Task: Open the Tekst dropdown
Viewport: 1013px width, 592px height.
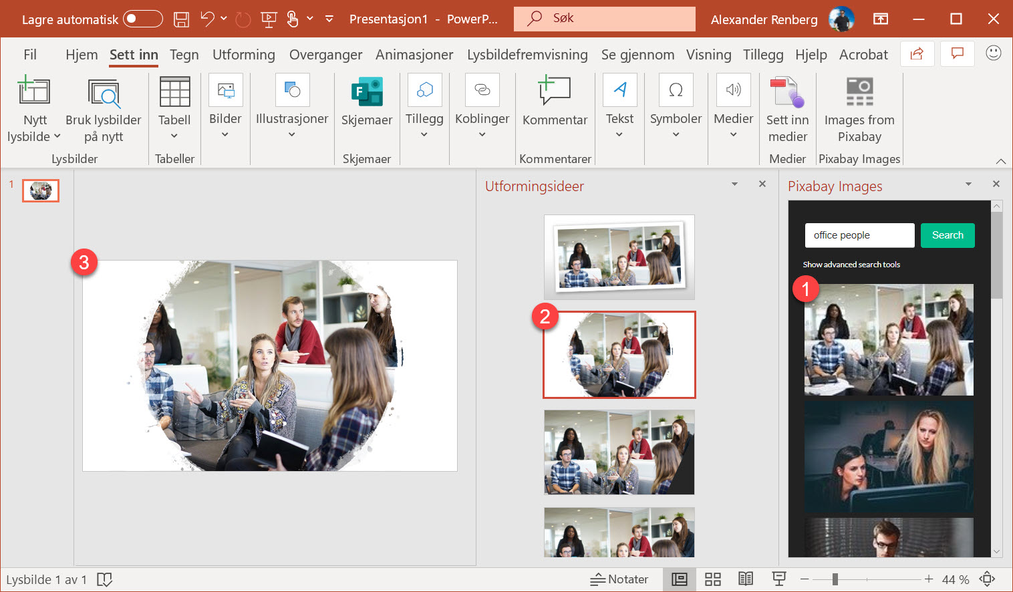Action: tap(619, 134)
